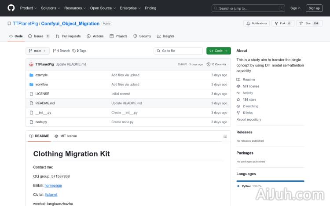
Task: Expand the Resources menu
Action: click(x=75, y=8)
